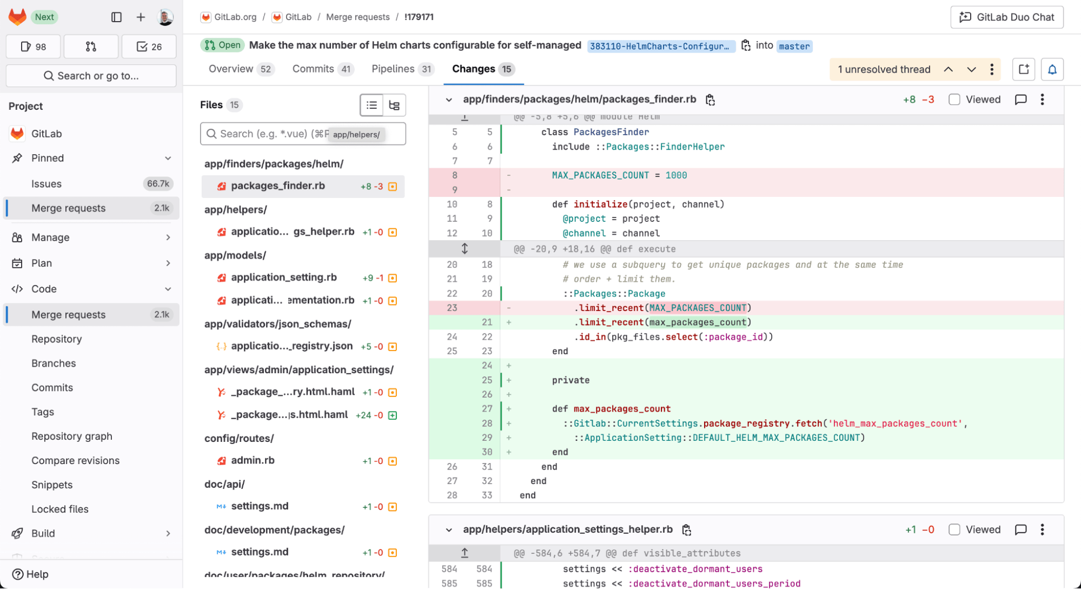The height and width of the screenshot is (589, 1081).
Task: Create a new project with the plus icon
Action: click(141, 17)
